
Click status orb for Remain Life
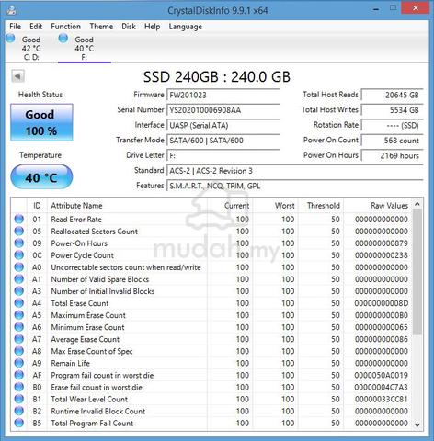pos(19,363)
